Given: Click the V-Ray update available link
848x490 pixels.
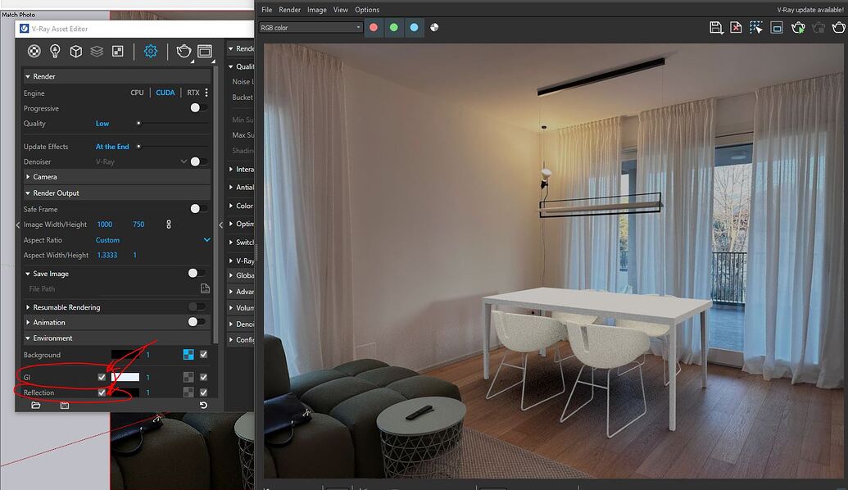Looking at the screenshot, I should point(809,9).
